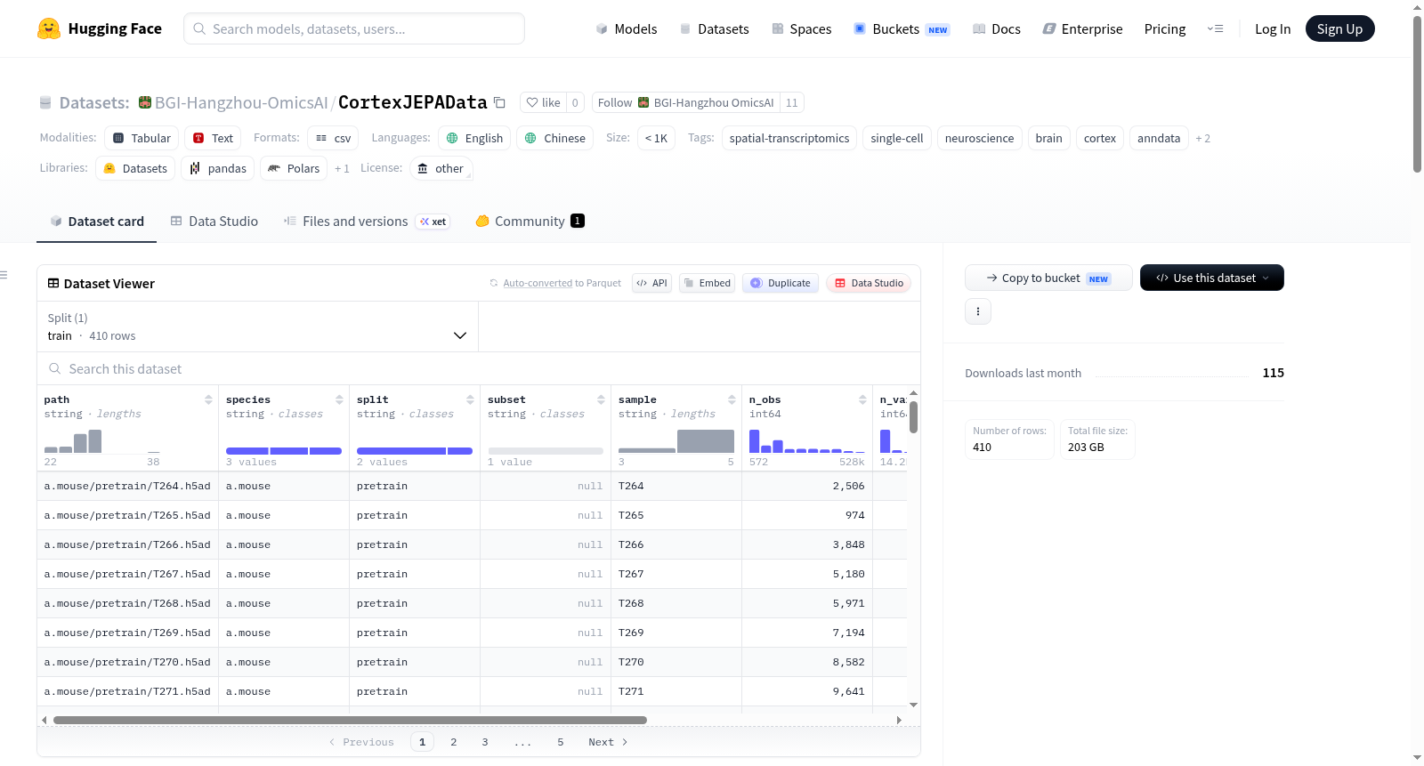Click the table horizontal scrollbar thumb
Viewport: 1424px width, 766px height.
tap(350, 720)
